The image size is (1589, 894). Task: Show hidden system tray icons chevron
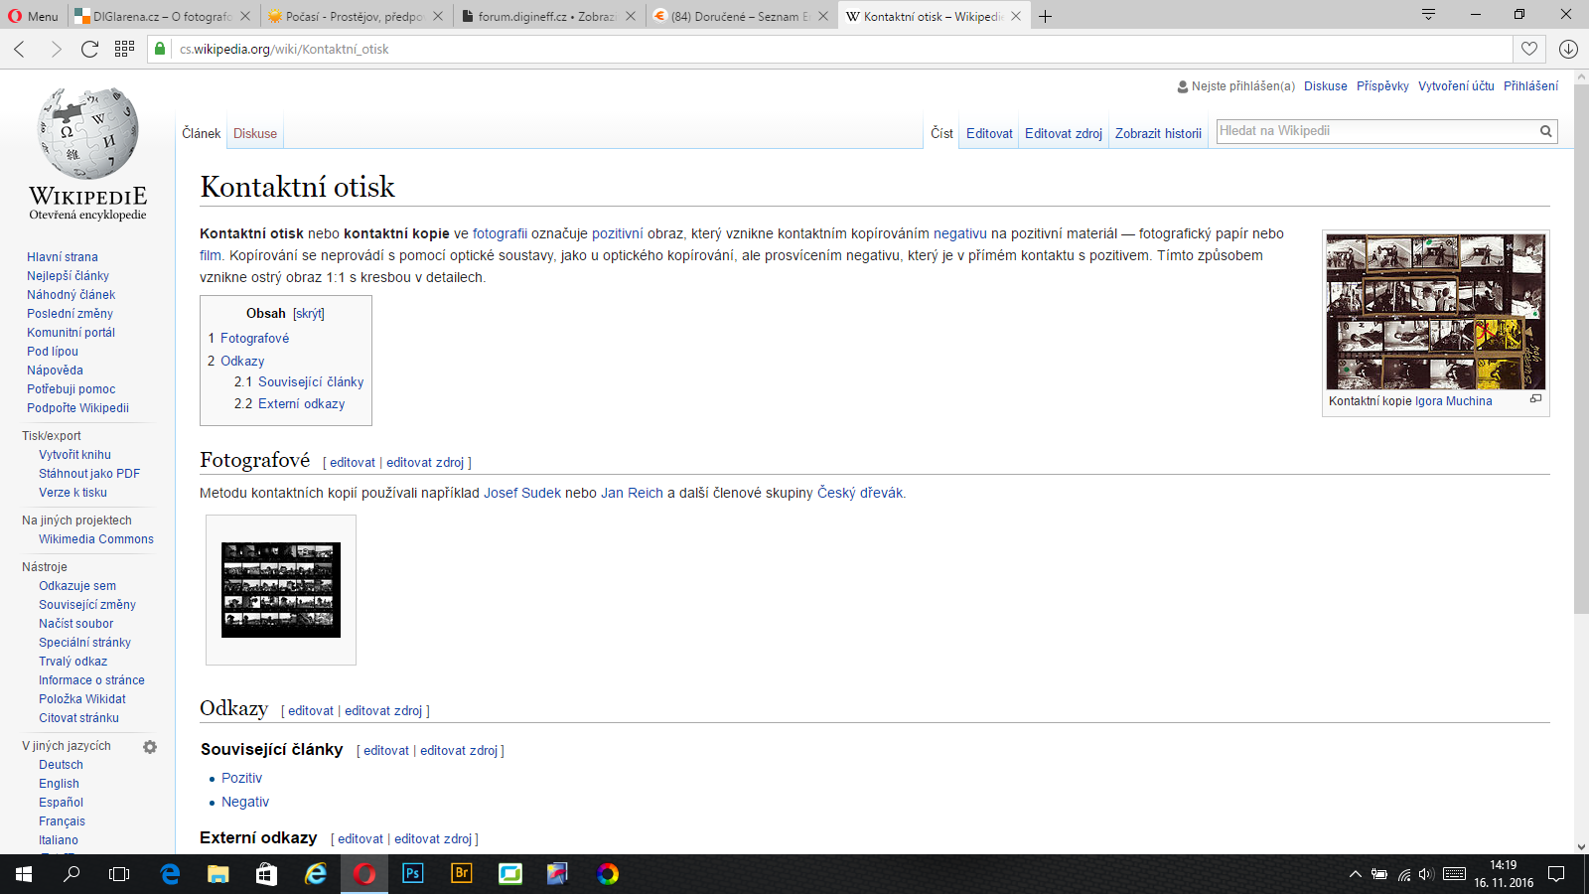click(1355, 874)
